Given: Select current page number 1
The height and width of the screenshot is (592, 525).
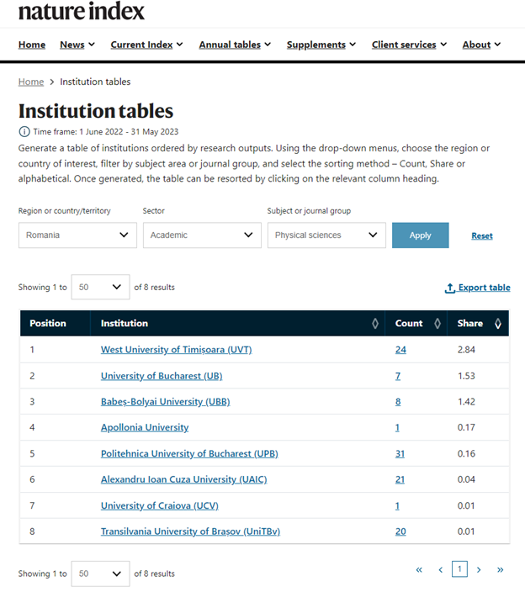Looking at the screenshot, I should (459, 569).
